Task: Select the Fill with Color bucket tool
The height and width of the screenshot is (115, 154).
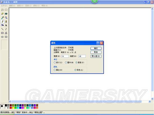Action: coord(6,14)
